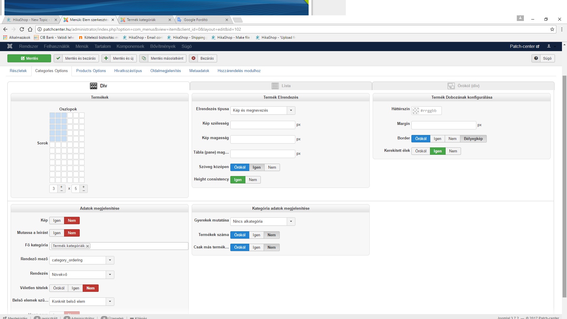Set Kép option to Igen
The height and width of the screenshot is (319, 567).
(x=57, y=221)
